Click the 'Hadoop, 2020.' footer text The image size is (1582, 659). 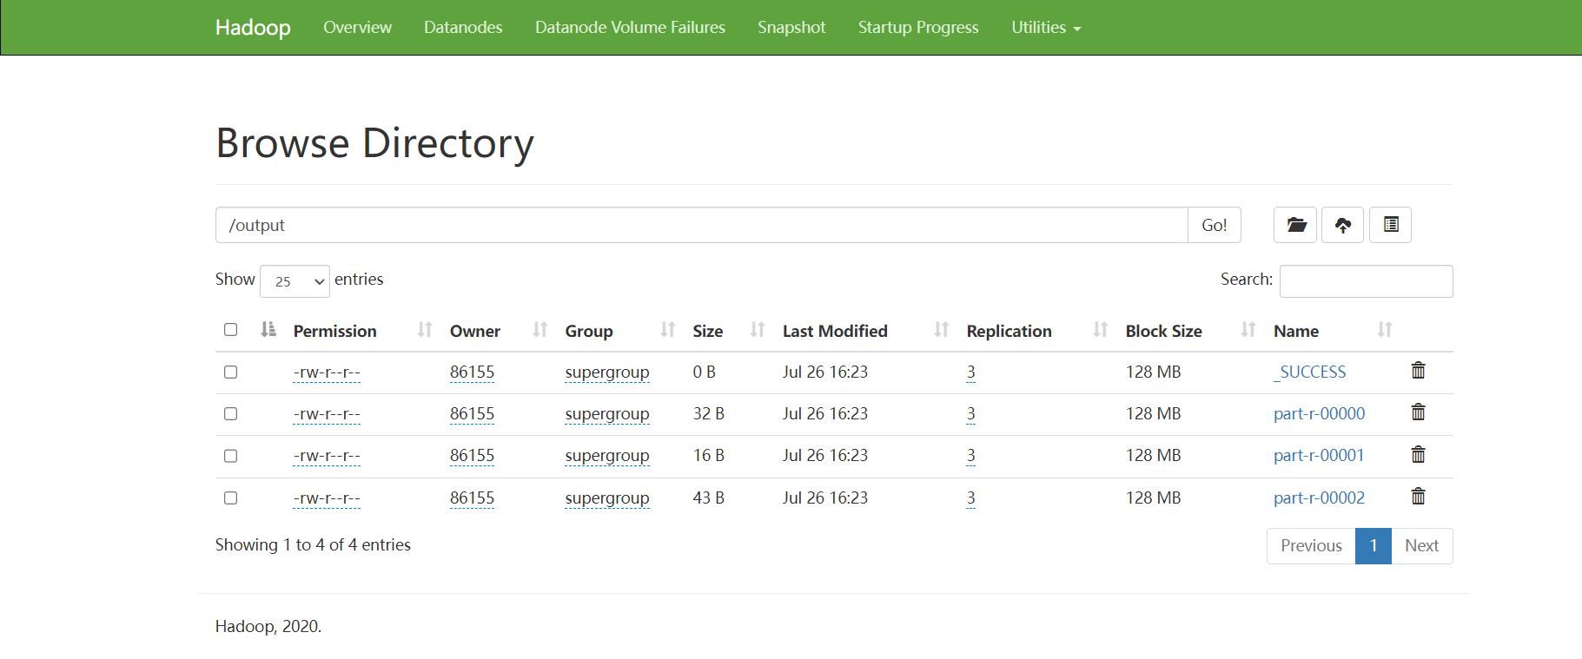(268, 626)
